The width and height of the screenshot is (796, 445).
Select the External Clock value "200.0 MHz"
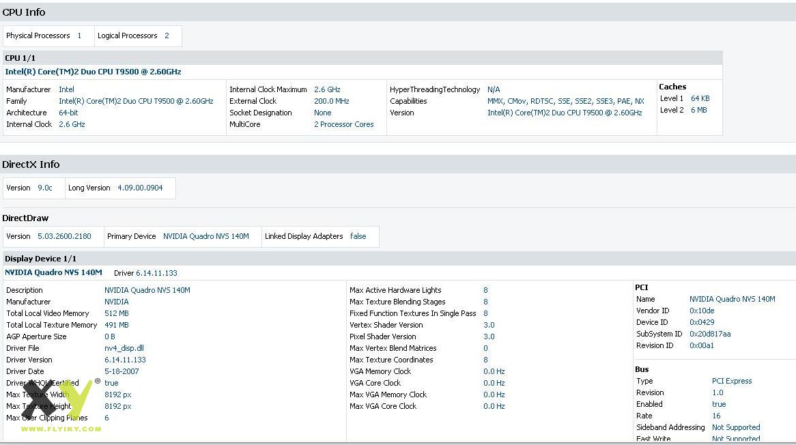[332, 101]
